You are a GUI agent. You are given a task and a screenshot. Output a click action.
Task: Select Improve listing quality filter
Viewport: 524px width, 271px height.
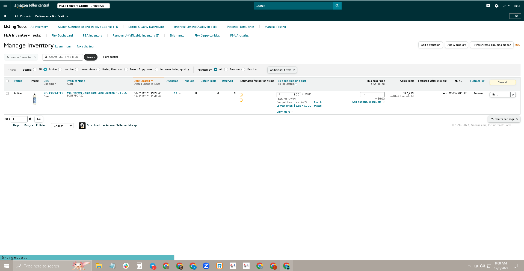[157, 70]
